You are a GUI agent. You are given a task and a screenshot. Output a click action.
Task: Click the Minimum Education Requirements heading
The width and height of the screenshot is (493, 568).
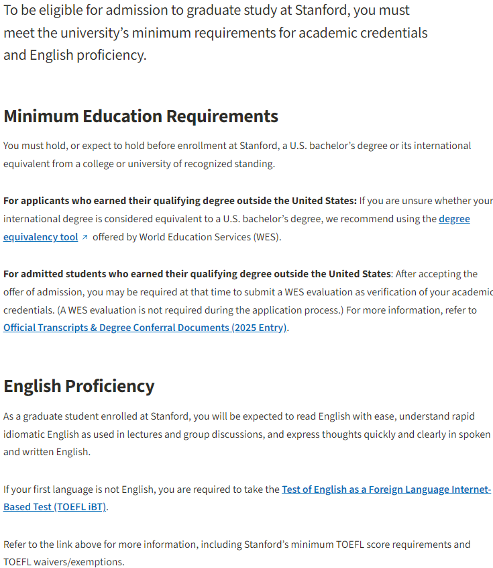click(141, 116)
